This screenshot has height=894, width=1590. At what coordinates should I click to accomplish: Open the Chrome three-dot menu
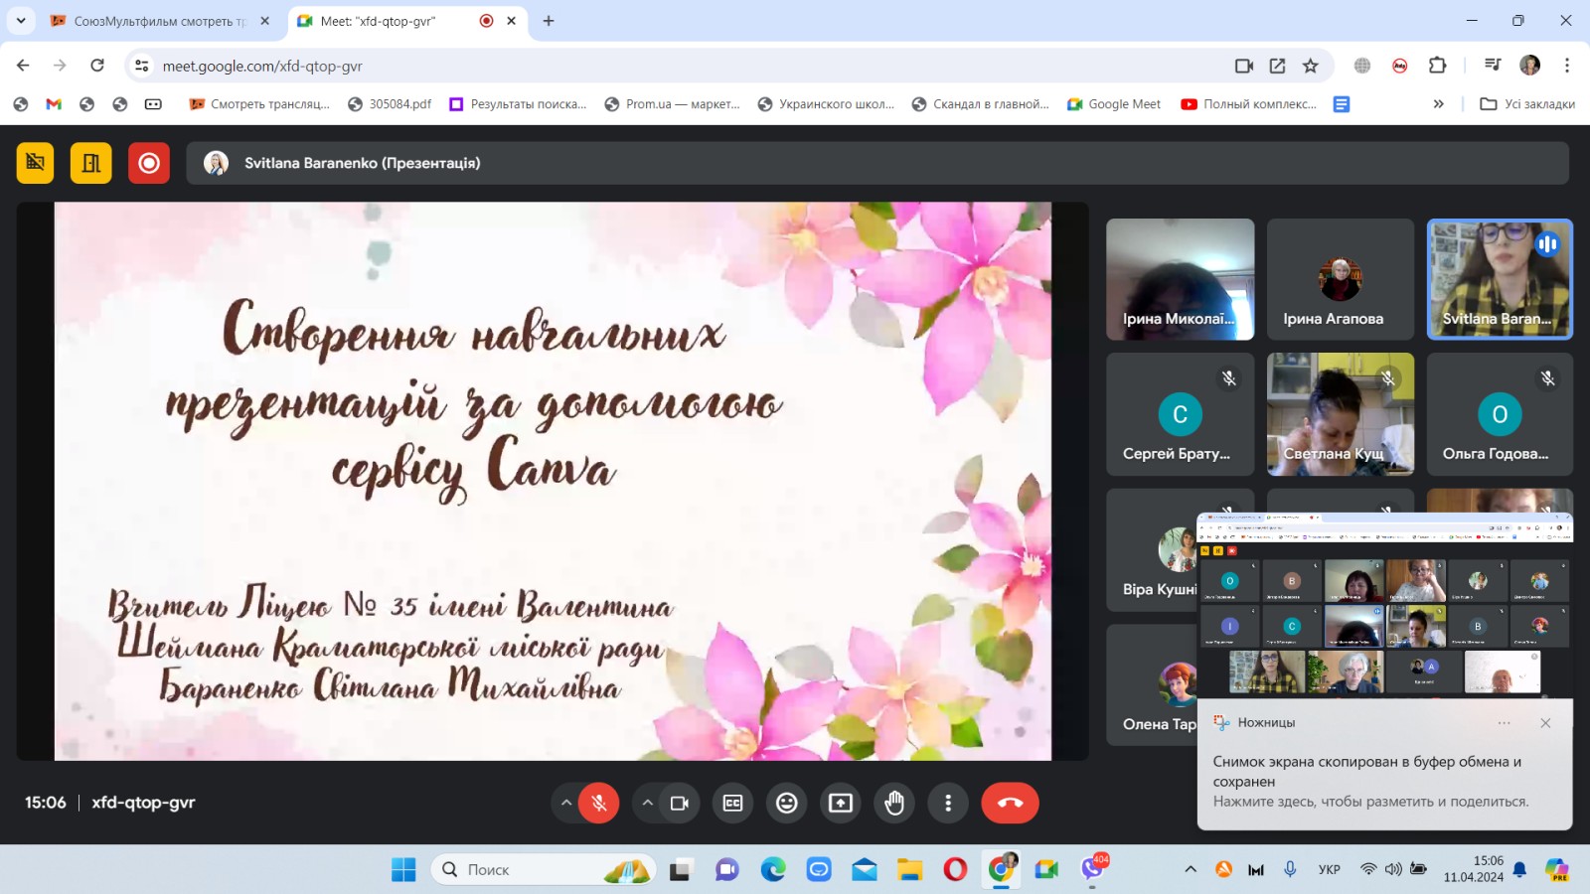[1567, 66]
